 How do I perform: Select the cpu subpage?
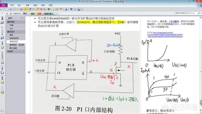[16, 28]
